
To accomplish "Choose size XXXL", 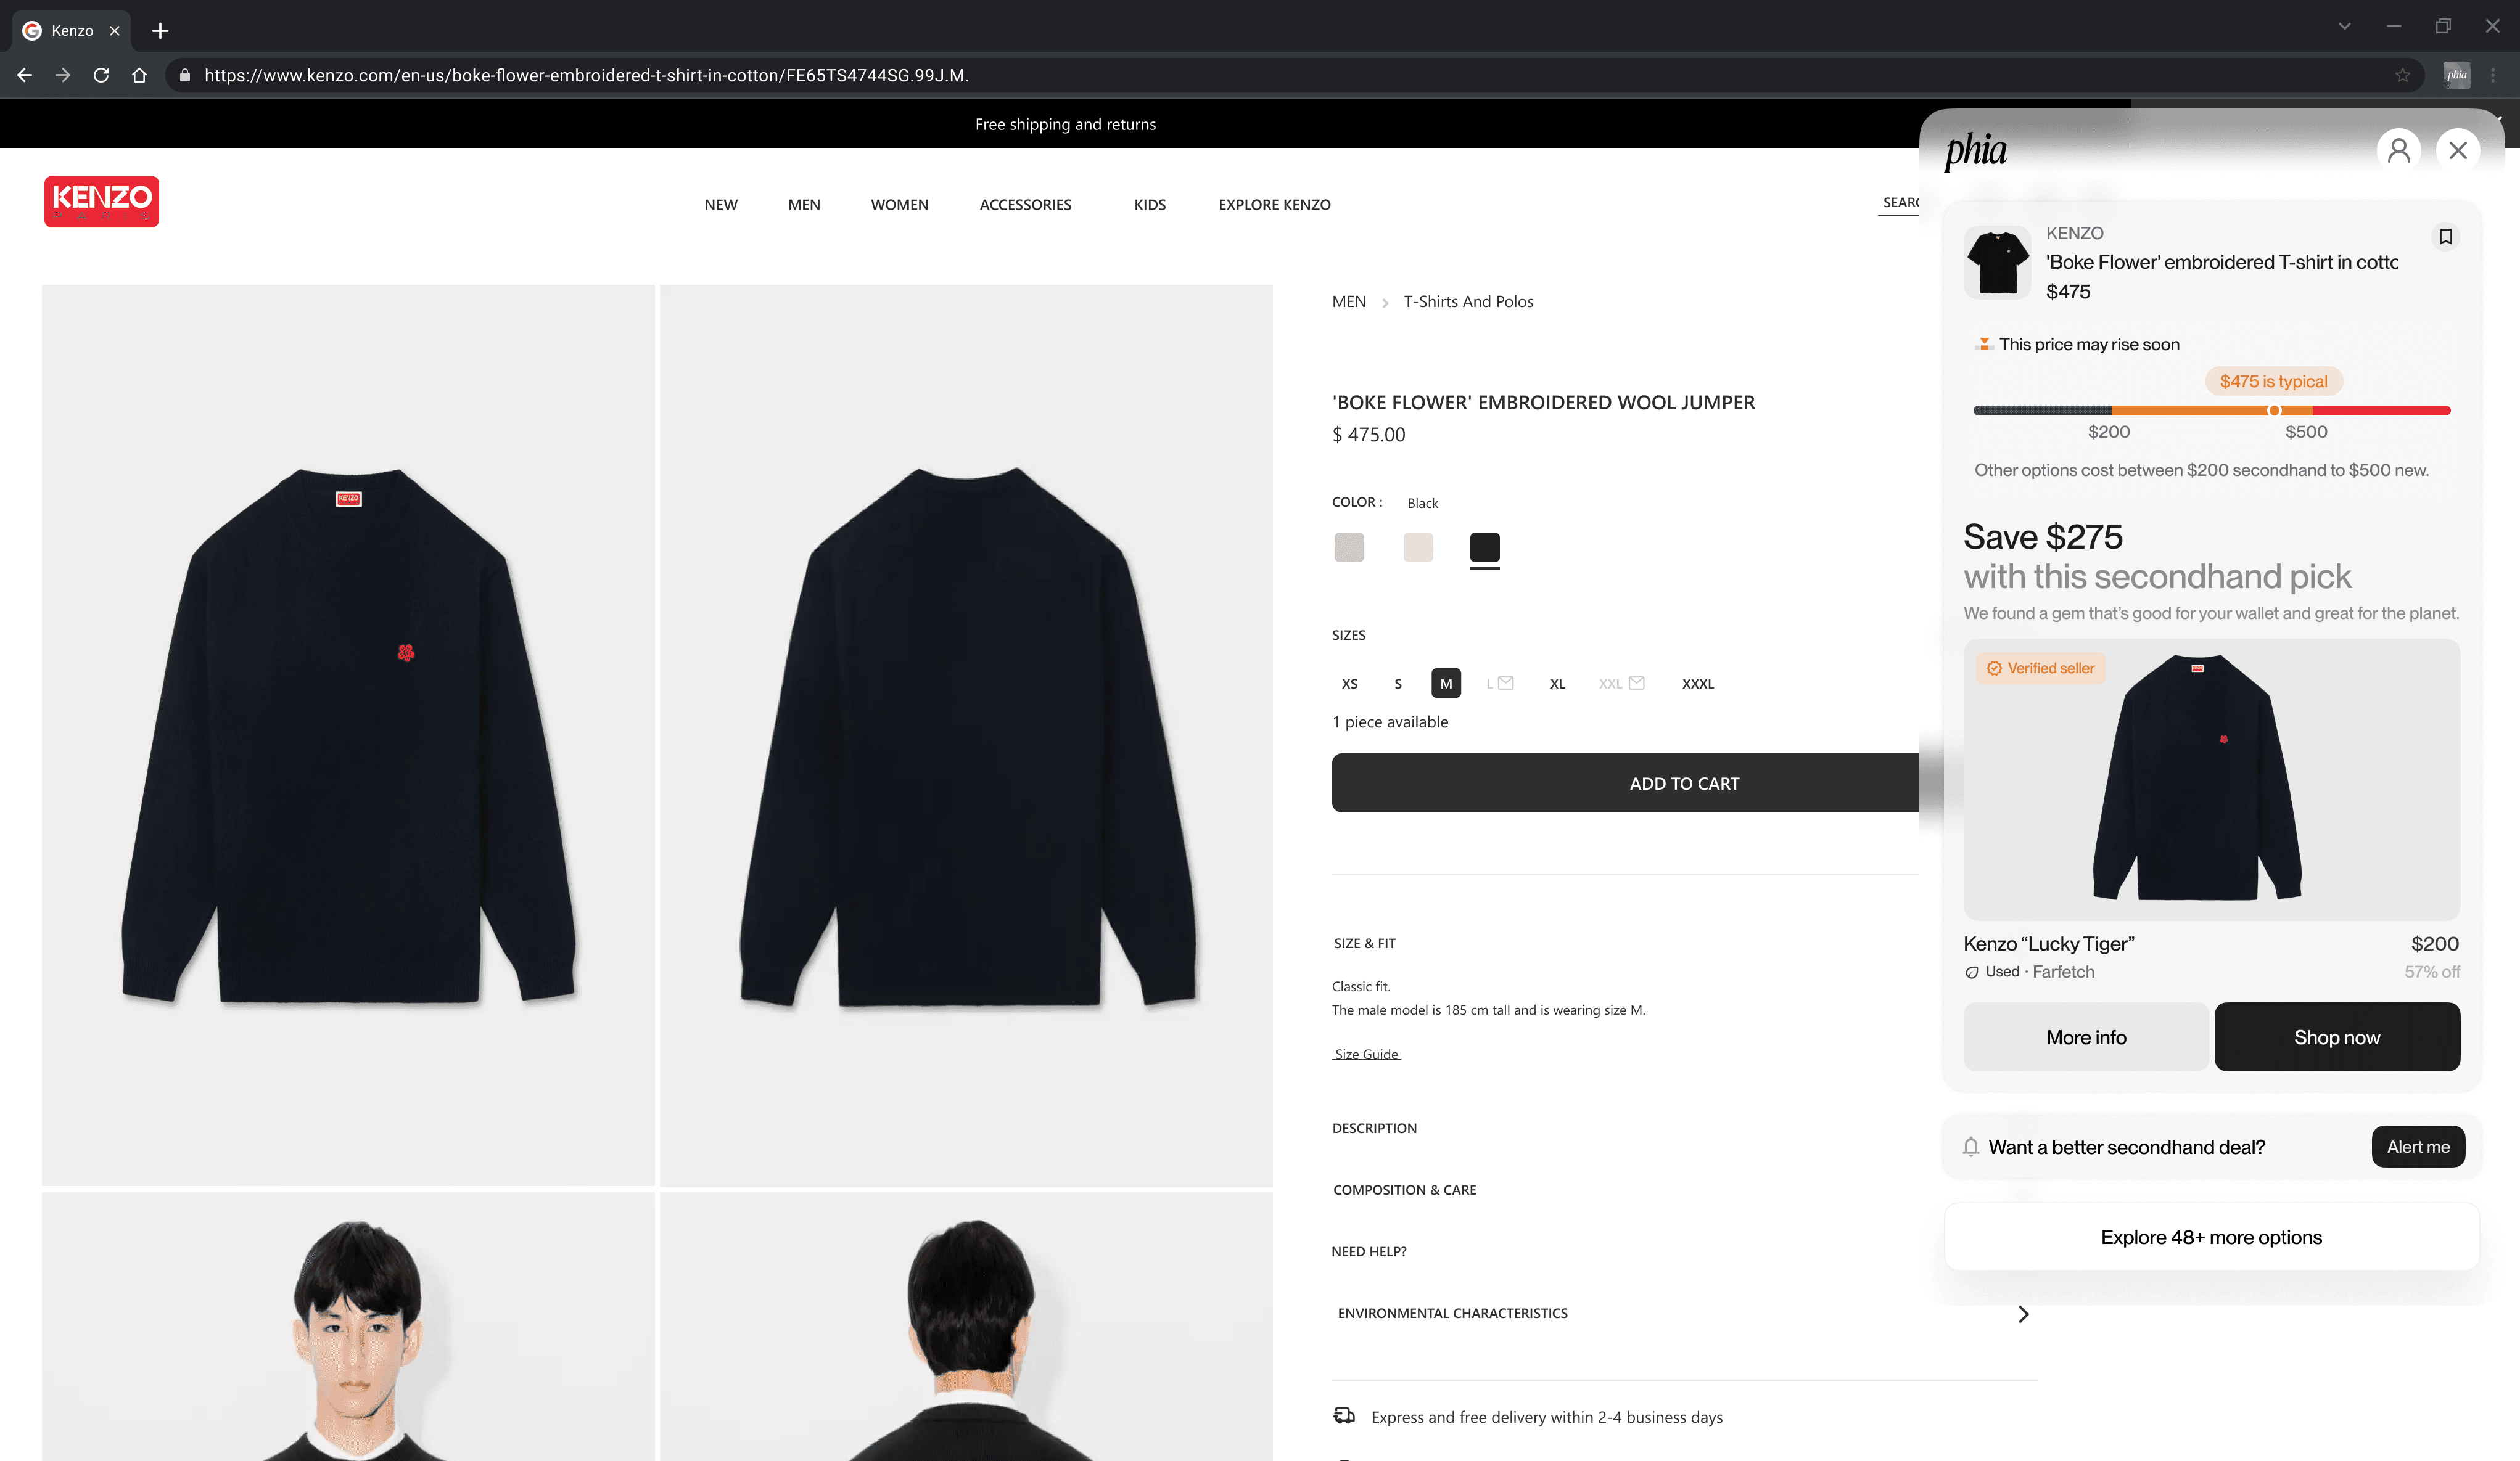I will click(1697, 684).
